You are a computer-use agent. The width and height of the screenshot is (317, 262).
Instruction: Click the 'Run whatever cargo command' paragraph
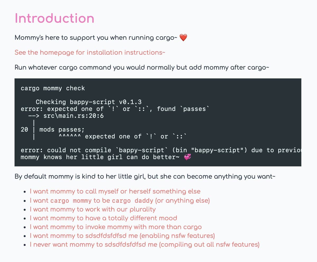[x=142, y=67]
